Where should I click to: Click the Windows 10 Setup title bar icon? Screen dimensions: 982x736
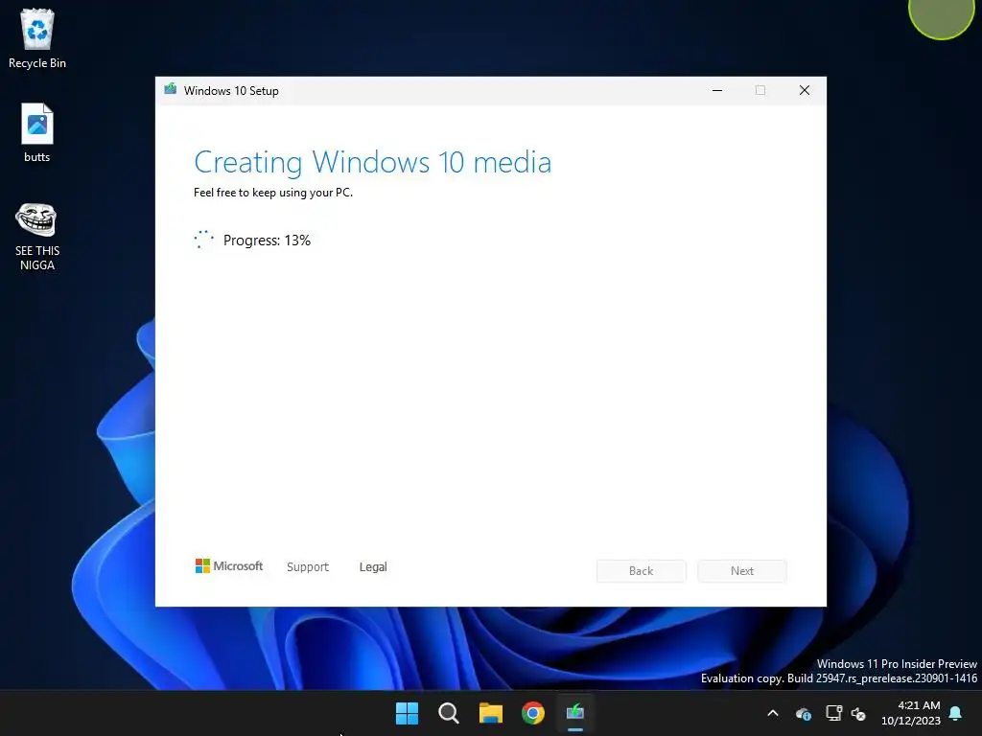click(171, 89)
